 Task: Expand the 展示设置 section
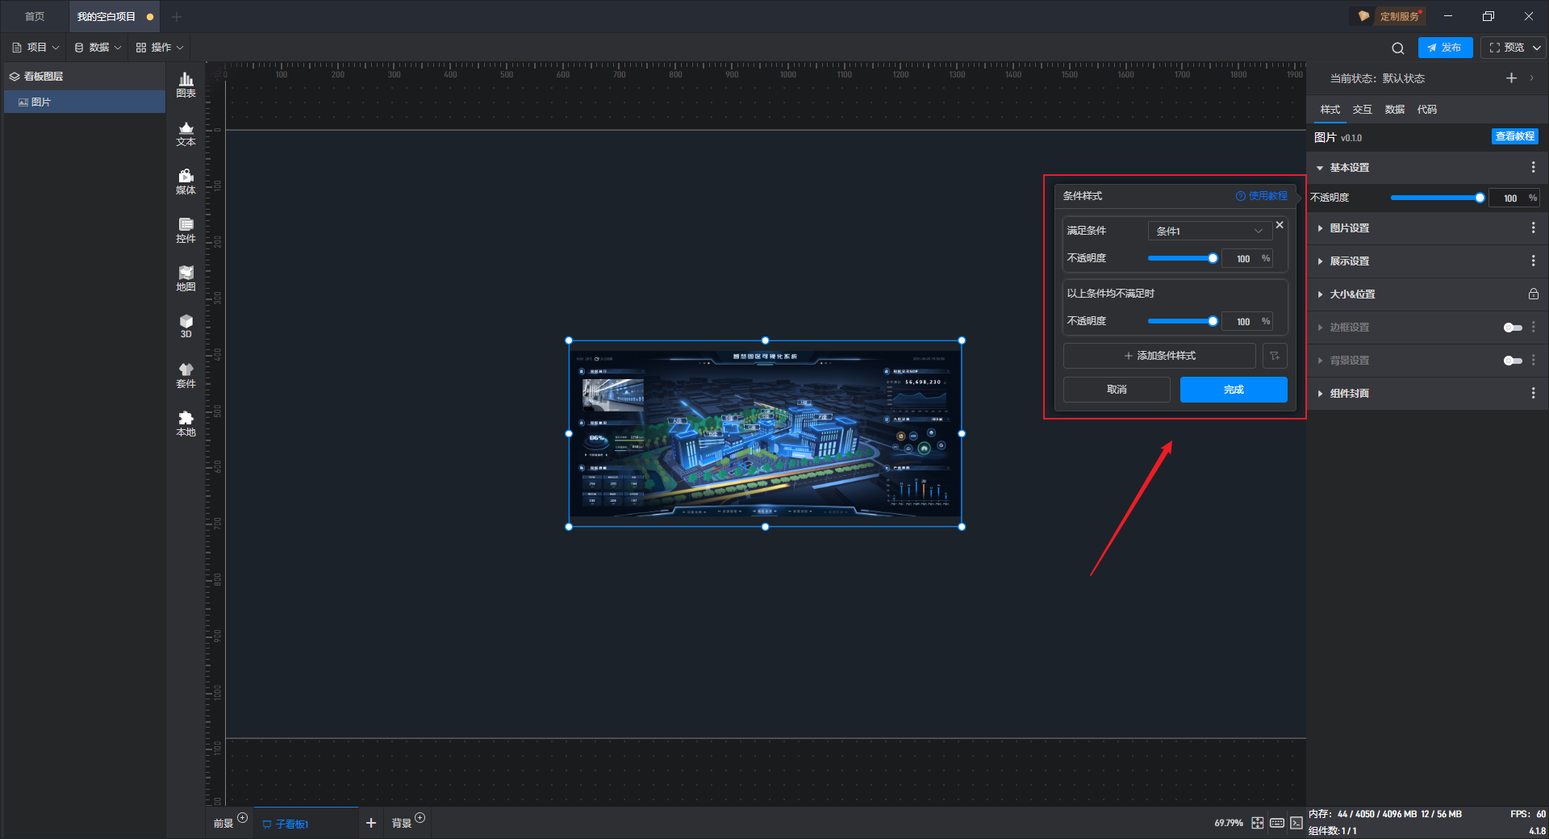(x=1349, y=261)
